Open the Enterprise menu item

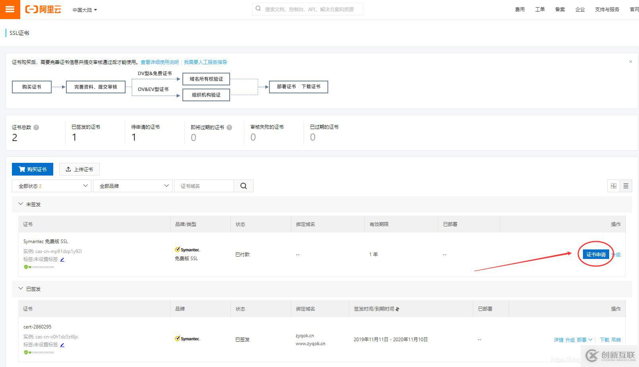(x=580, y=10)
